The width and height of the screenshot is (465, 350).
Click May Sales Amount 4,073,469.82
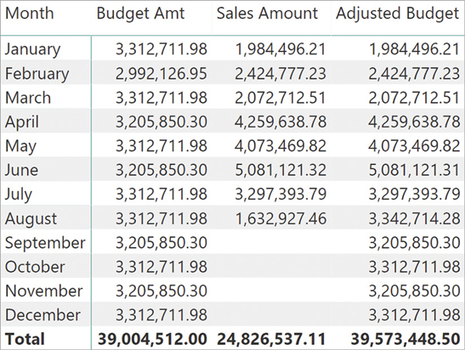click(281, 146)
